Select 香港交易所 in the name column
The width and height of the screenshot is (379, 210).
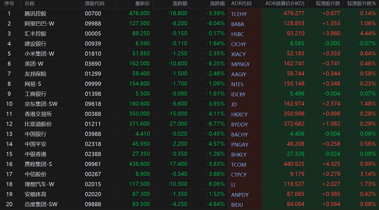[38, 114]
